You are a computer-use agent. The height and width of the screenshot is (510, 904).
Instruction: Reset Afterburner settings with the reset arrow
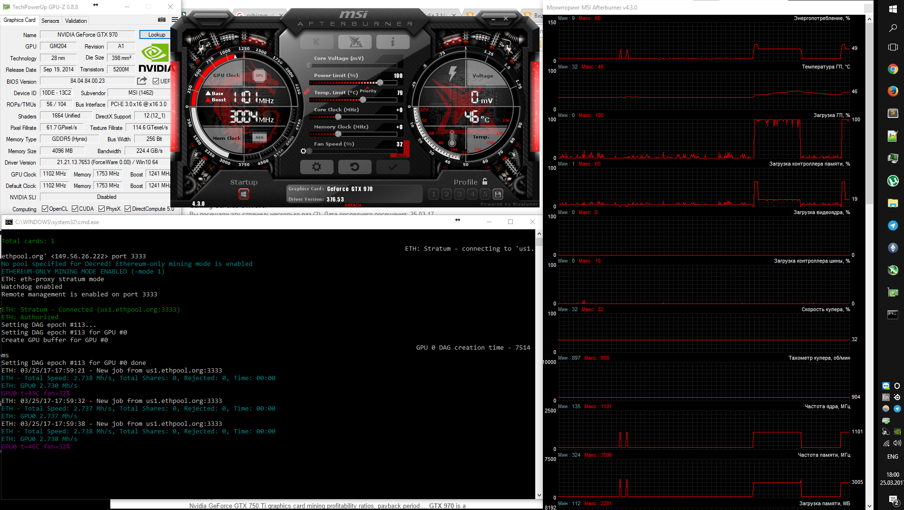point(354,167)
